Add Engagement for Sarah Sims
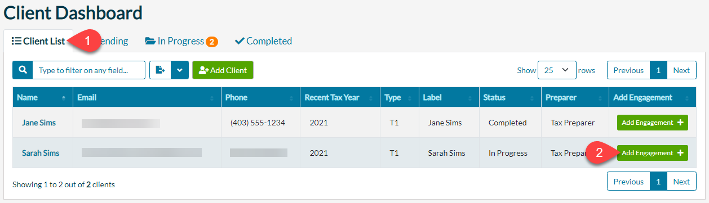This screenshot has height=203, width=709. pyautogui.click(x=653, y=153)
